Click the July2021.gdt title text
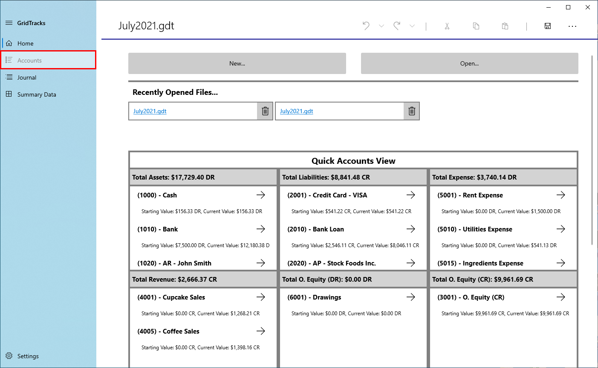This screenshot has width=598, height=368. (x=146, y=26)
